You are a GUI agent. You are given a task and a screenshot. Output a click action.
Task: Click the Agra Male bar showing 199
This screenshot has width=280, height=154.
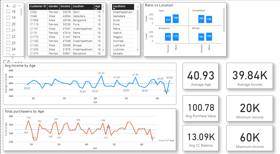tap(175, 19)
